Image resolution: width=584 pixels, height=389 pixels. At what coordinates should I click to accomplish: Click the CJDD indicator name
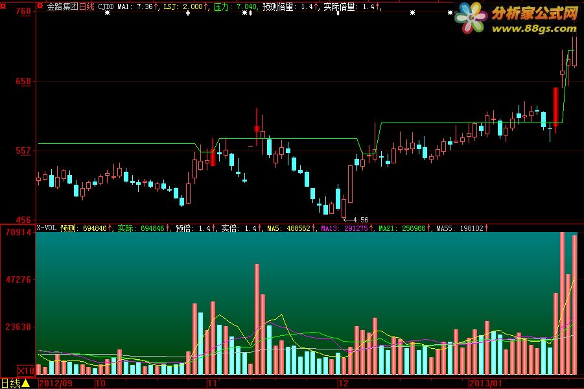pos(106,6)
